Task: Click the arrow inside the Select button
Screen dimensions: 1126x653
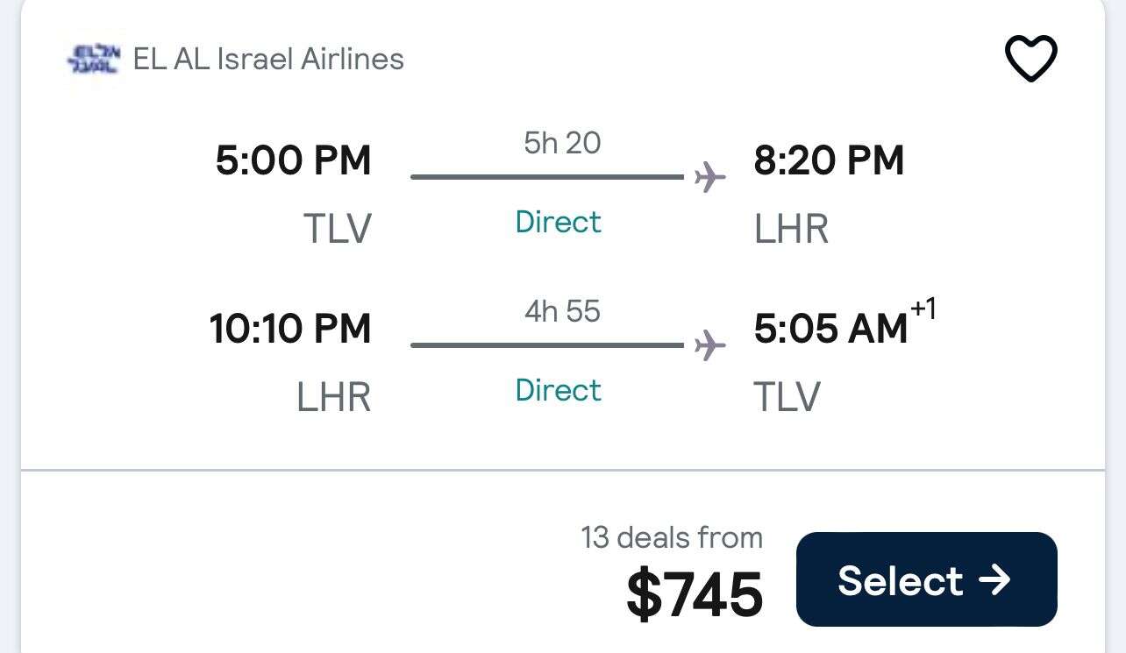Action: point(994,579)
